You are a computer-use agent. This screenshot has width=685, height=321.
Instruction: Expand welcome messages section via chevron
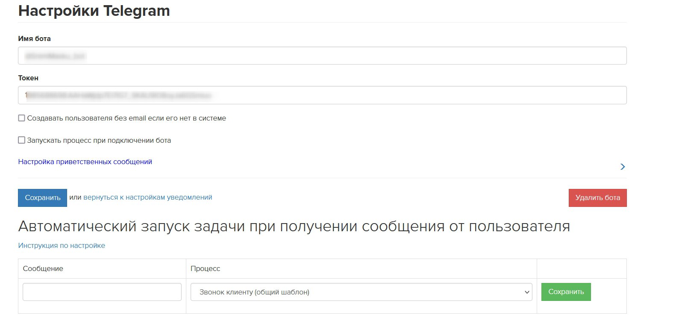click(623, 167)
